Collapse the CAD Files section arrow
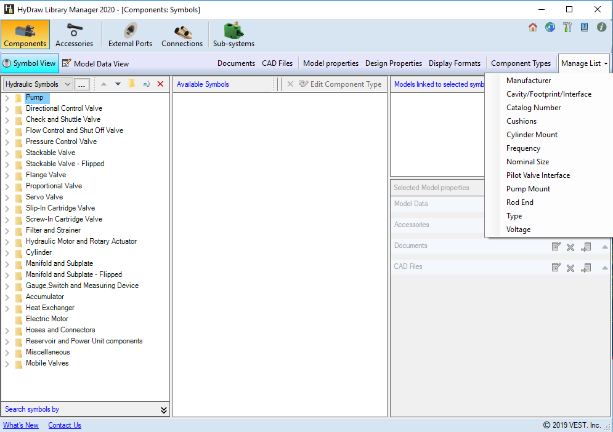The width and height of the screenshot is (613, 432). pyautogui.click(x=605, y=268)
